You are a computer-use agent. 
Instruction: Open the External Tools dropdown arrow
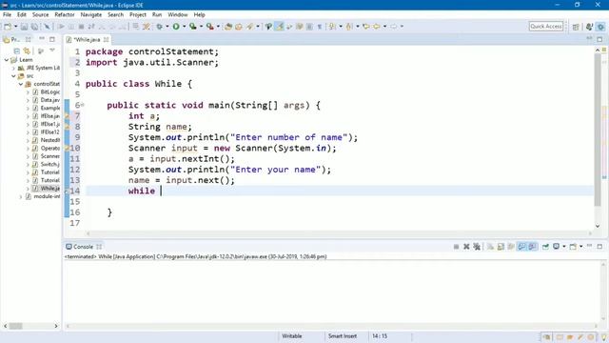218,27
